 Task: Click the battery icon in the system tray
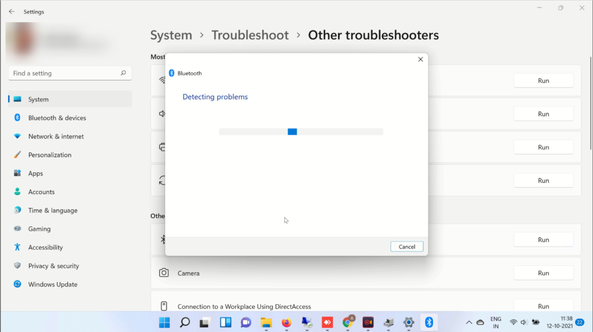pyautogui.click(x=536, y=323)
